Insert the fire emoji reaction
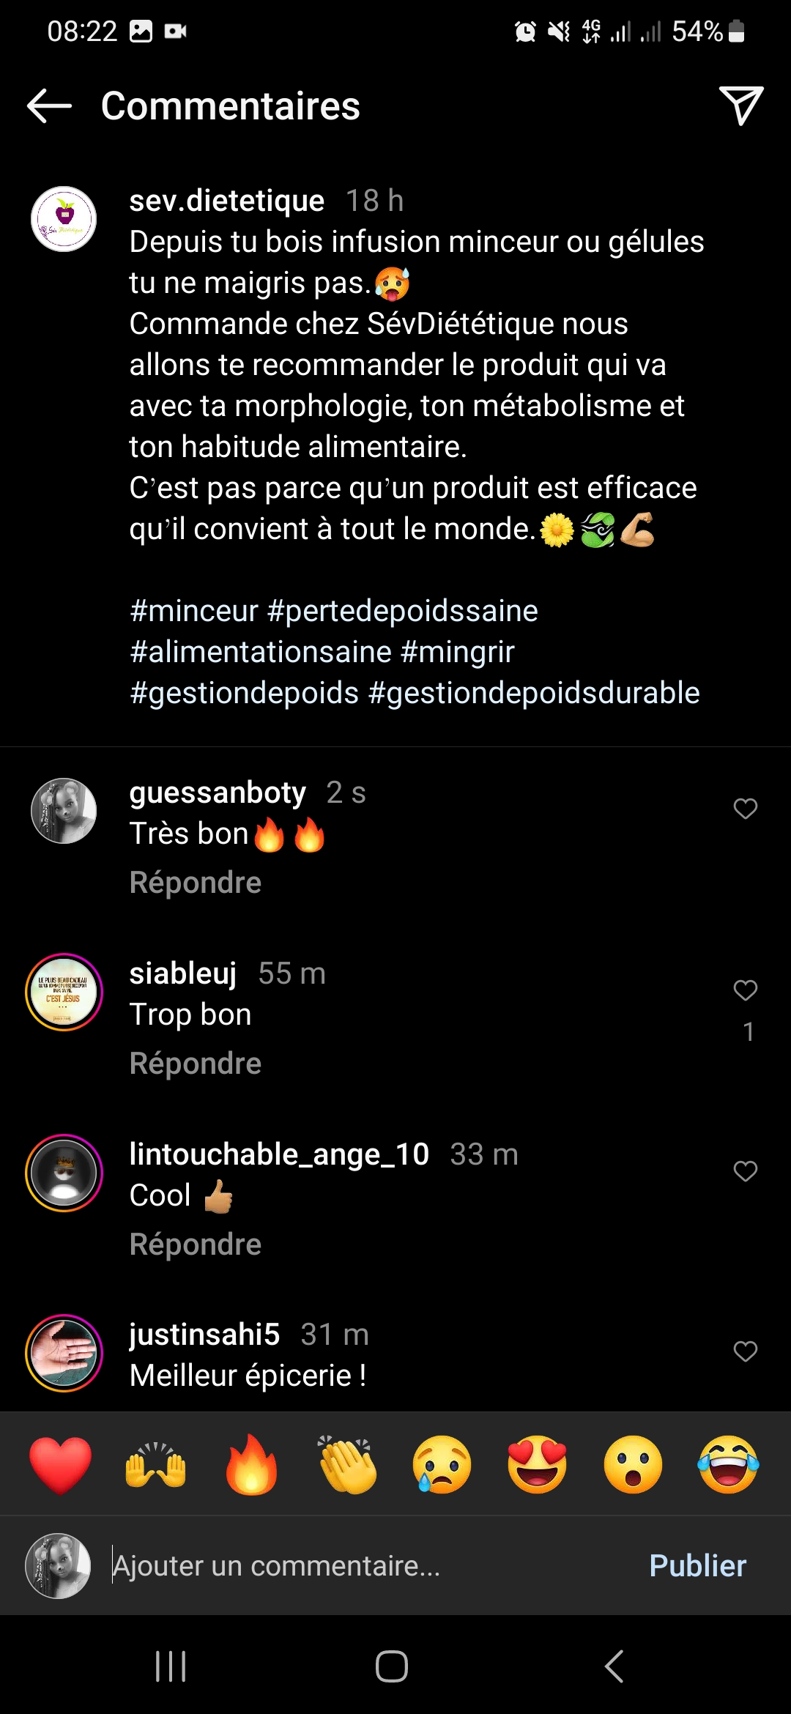Image resolution: width=791 pixels, height=1714 pixels. point(251,1465)
